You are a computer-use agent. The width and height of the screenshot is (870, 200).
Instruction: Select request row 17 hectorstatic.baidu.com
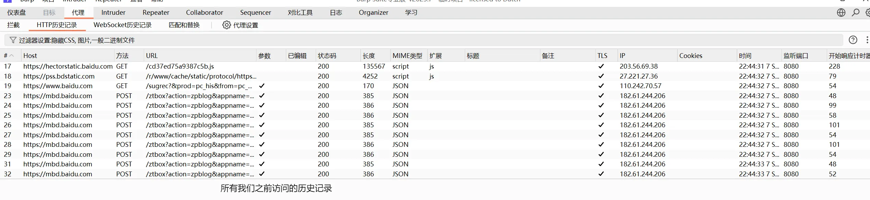point(68,66)
